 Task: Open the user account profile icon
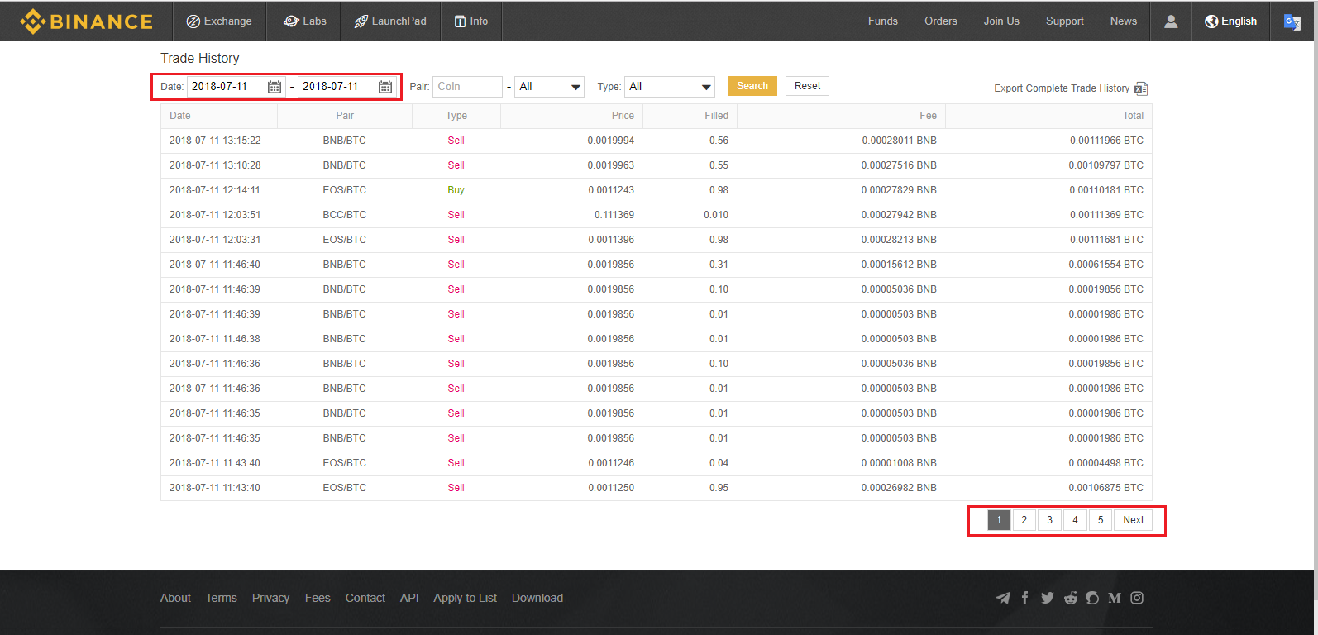click(x=1171, y=21)
